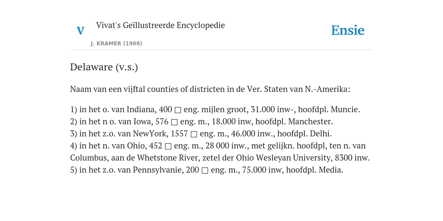The height and width of the screenshot is (221, 443).
Task: Click the word Indiana in entry one
Action: pos(141,109)
